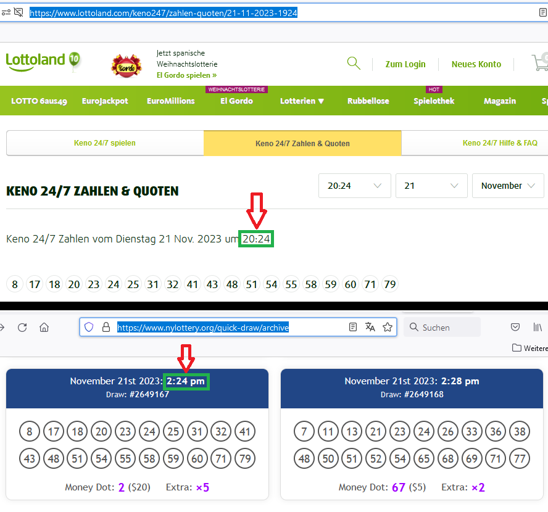
Task: Select the Keno 24/7 Zahlen & Quoten tab
Action: (302, 143)
